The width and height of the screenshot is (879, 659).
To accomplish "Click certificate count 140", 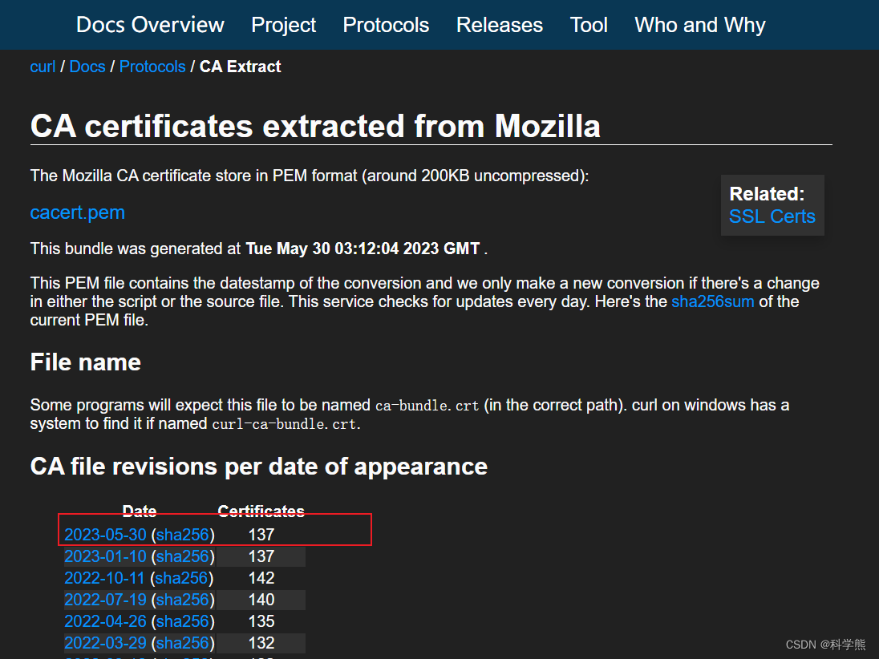I will pos(261,600).
